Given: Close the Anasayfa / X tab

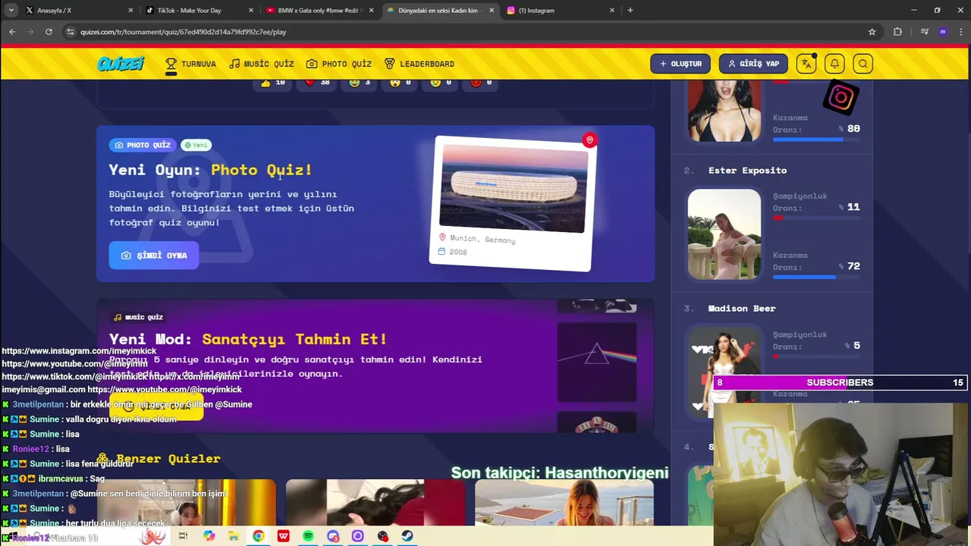Looking at the screenshot, I should coord(130,11).
